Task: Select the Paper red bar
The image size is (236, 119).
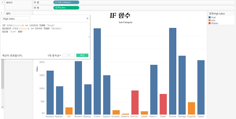Action: 163,104
